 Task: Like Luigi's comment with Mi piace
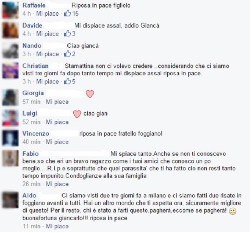click(57, 122)
